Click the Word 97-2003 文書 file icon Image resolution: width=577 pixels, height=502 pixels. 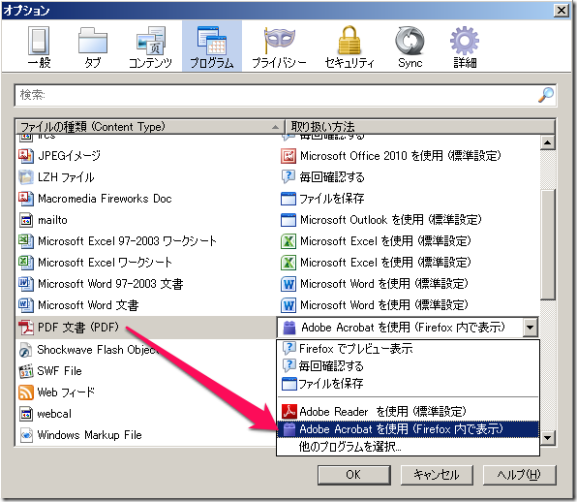[26, 284]
